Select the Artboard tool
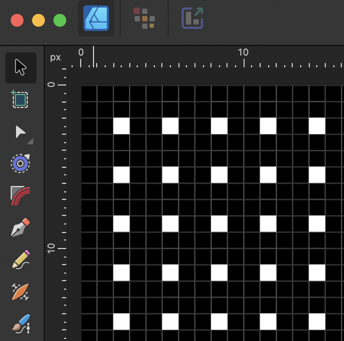Image resolution: width=344 pixels, height=341 pixels. coord(20,99)
